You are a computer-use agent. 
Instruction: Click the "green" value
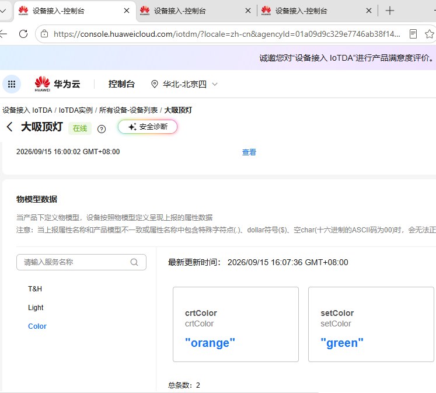(x=342, y=343)
